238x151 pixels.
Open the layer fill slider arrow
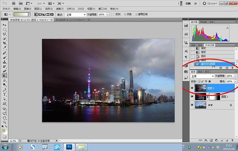(235, 82)
